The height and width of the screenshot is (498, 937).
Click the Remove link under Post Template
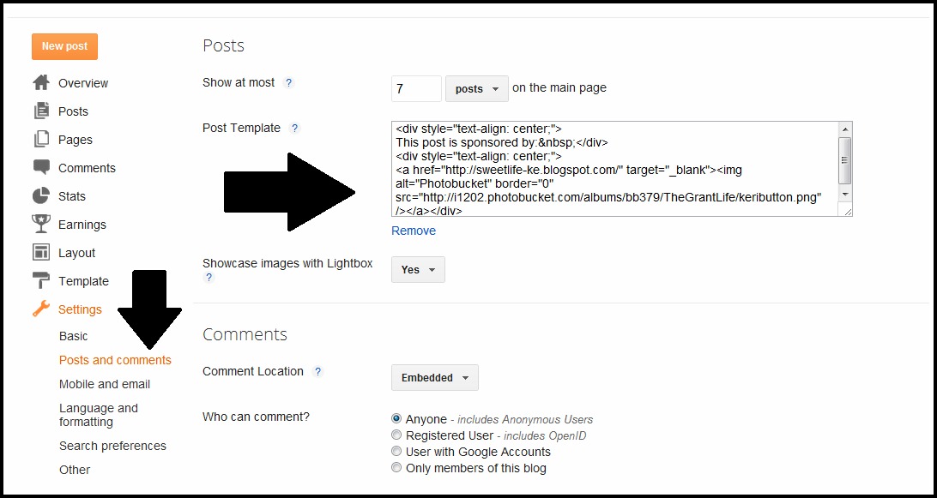click(x=414, y=231)
